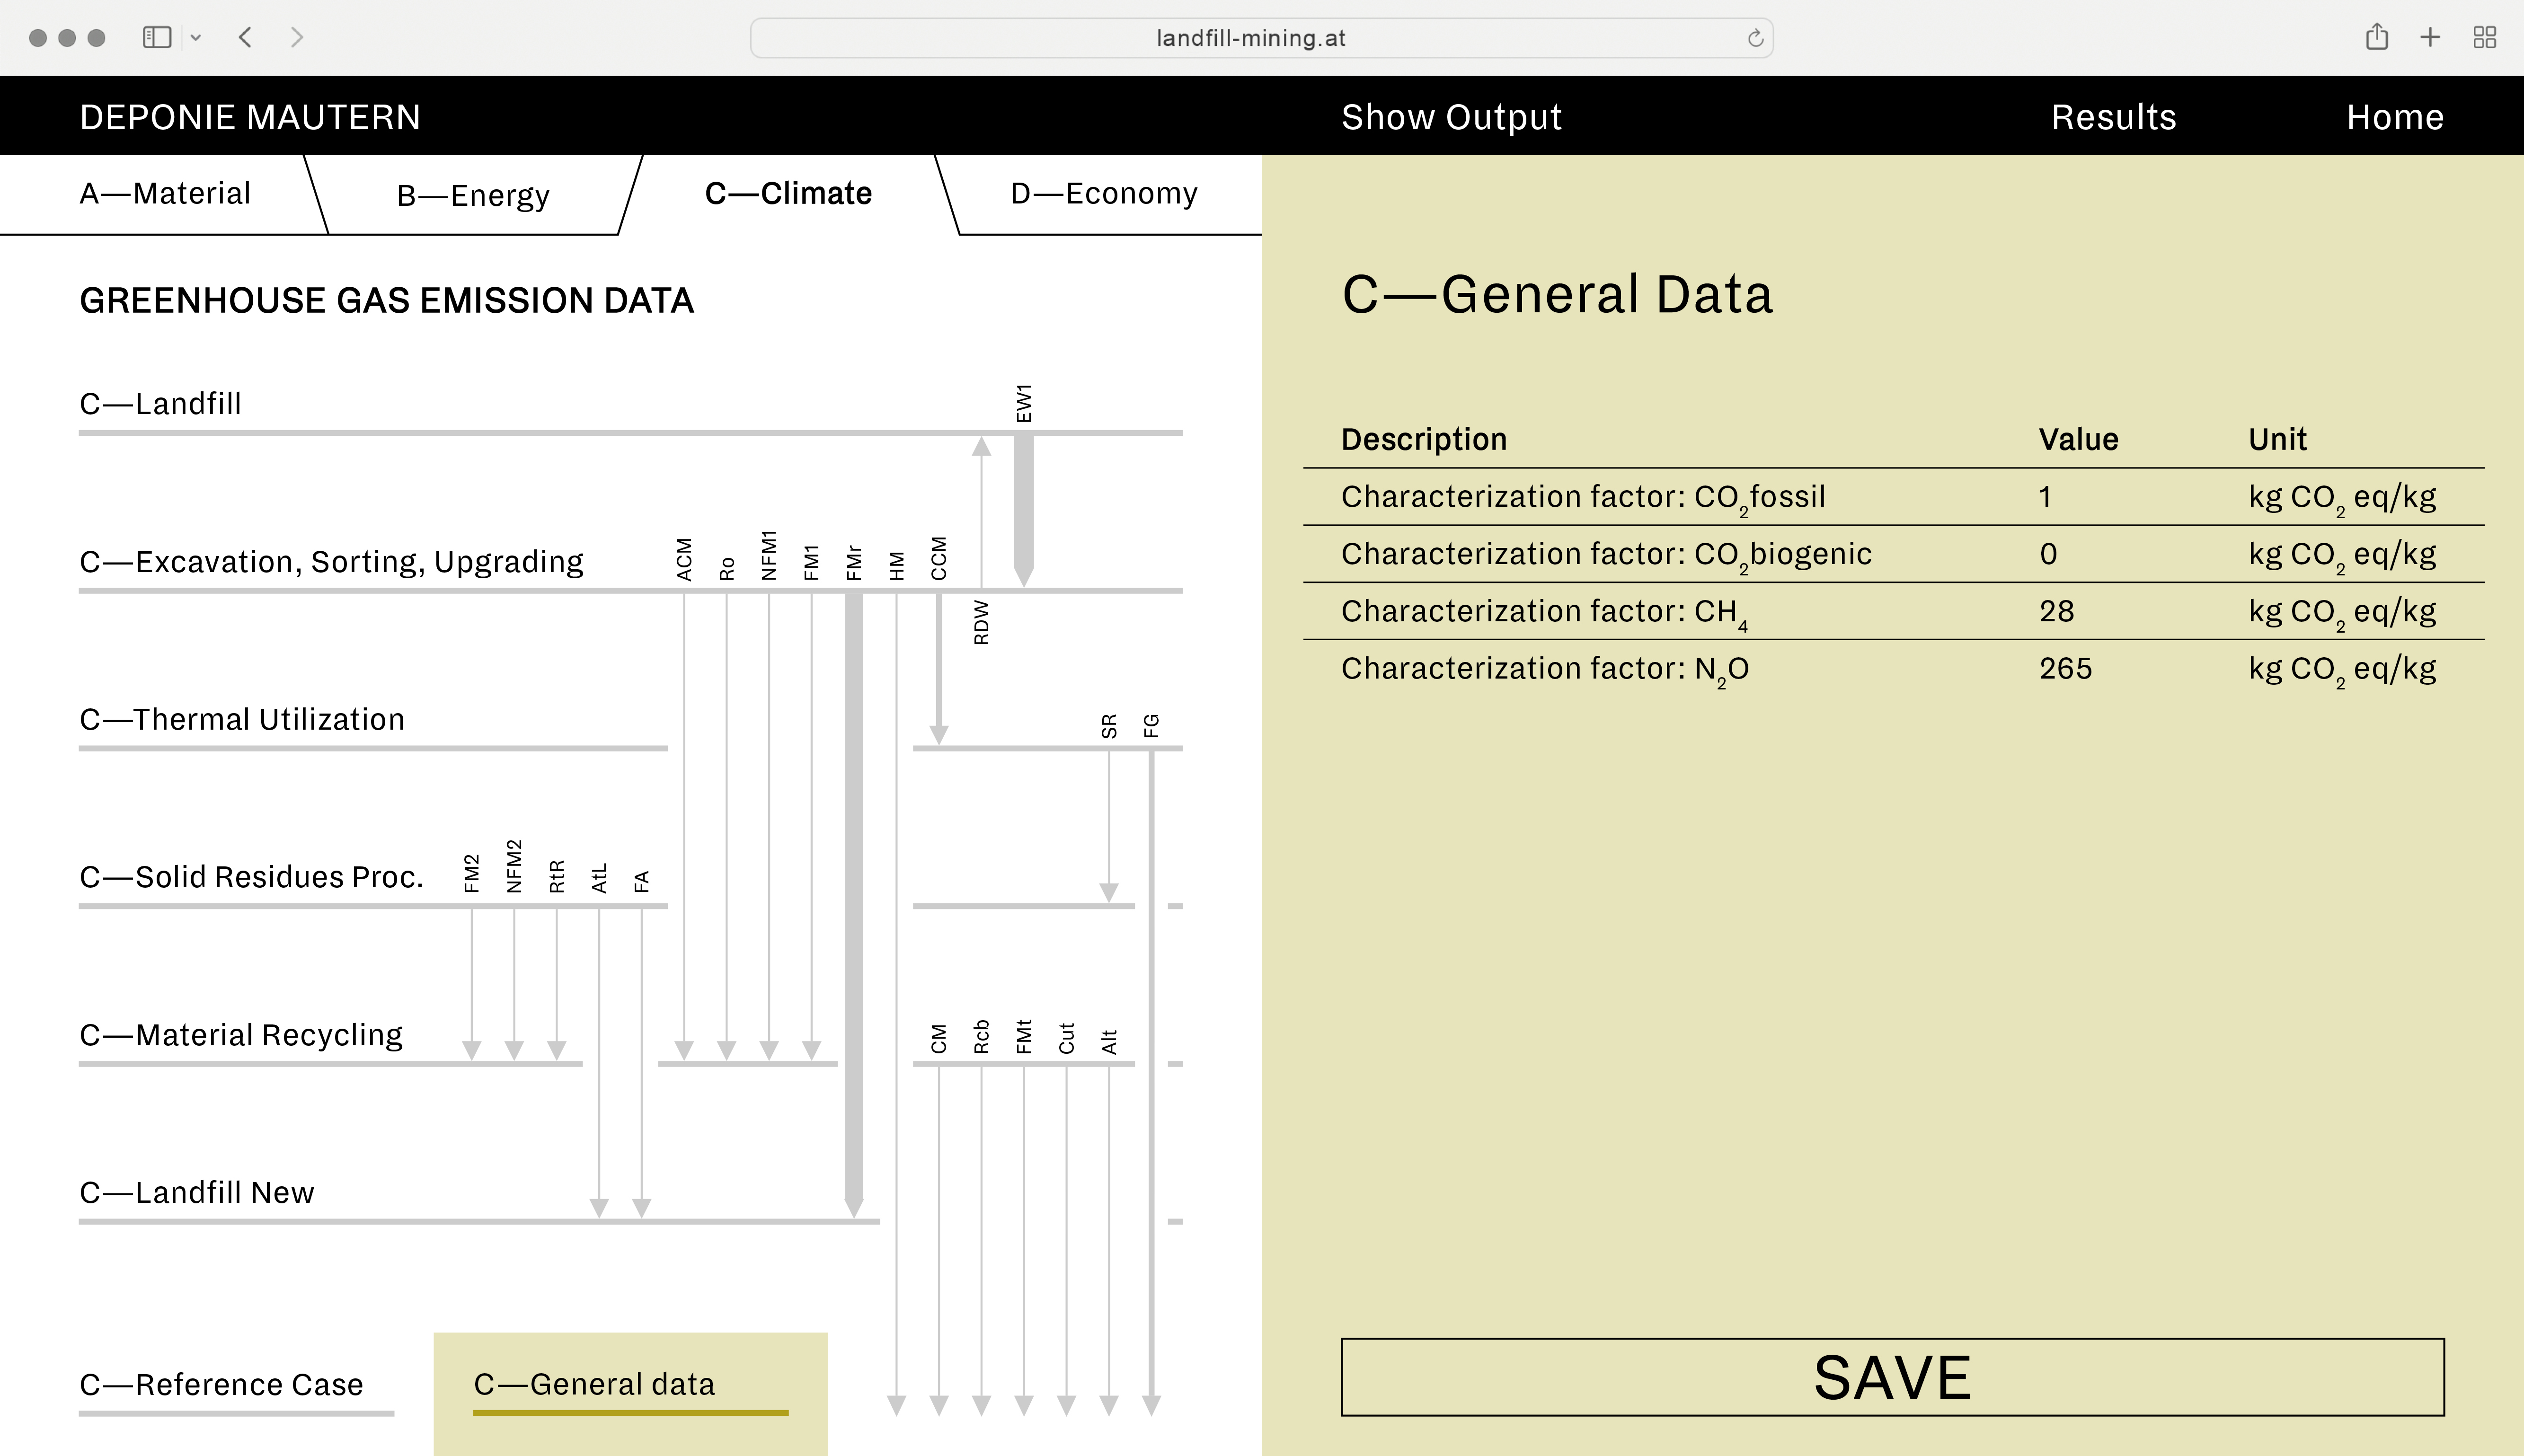Select the Rcb flow label
This screenshot has height=1456, width=2524.
pyautogui.click(x=981, y=1037)
